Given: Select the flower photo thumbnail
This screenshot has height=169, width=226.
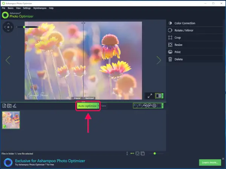Looking at the screenshot, I should pyautogui.click(x=11, y=120).
